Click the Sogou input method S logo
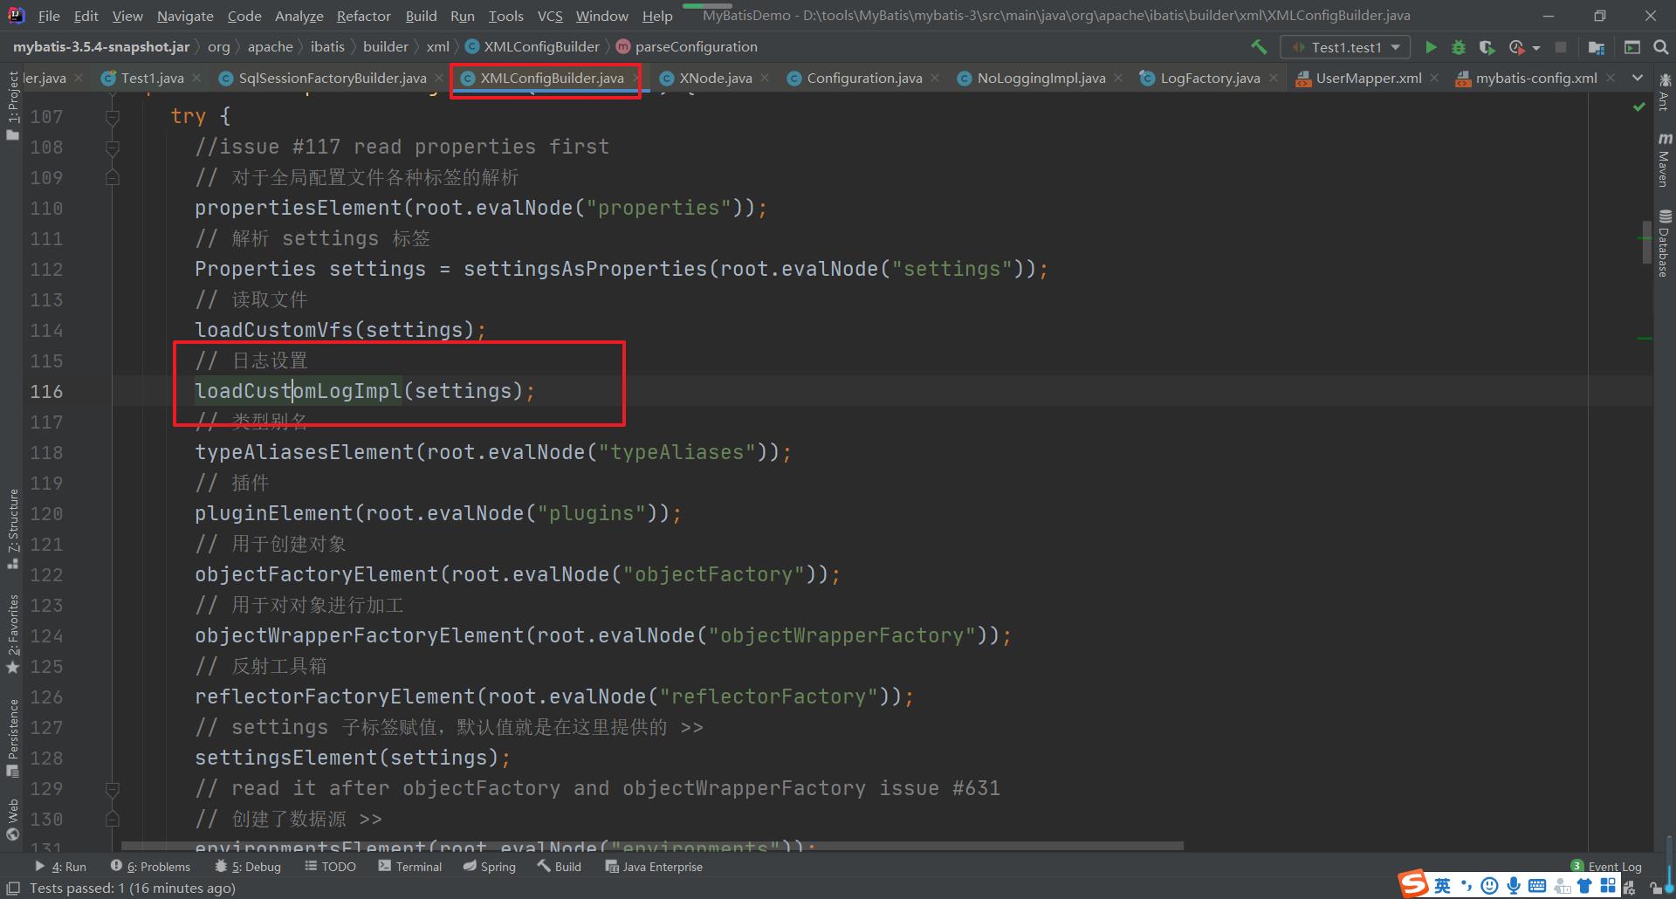 tap(1413, 884)
